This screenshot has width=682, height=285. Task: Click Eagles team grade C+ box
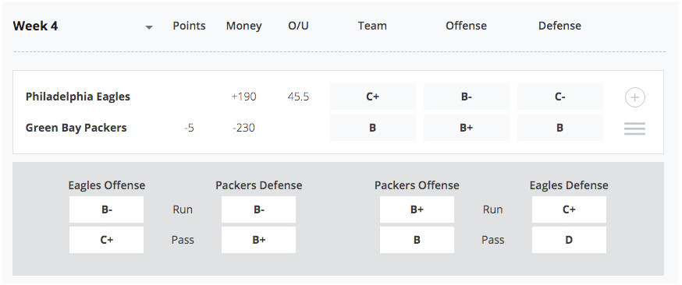coord(373,97)
